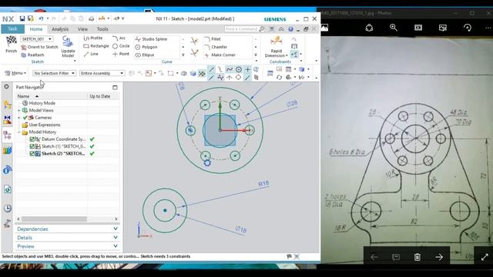This screenshot has width=493, height=277.
Task: Click the Task tab
Action: tap(12, 29)
